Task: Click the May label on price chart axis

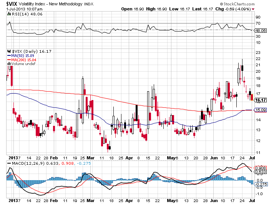Action: pos(171,158)
